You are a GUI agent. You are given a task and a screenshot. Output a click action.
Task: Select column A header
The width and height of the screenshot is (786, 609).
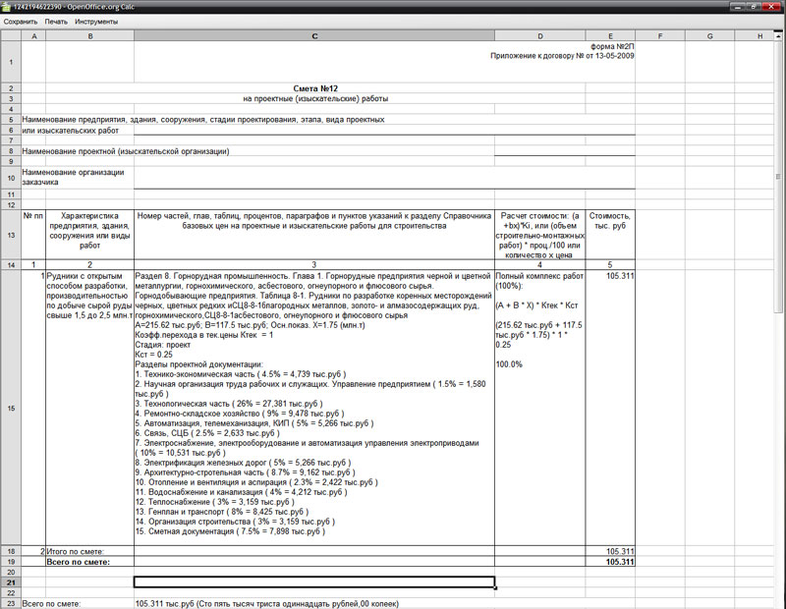pos(33,36)
